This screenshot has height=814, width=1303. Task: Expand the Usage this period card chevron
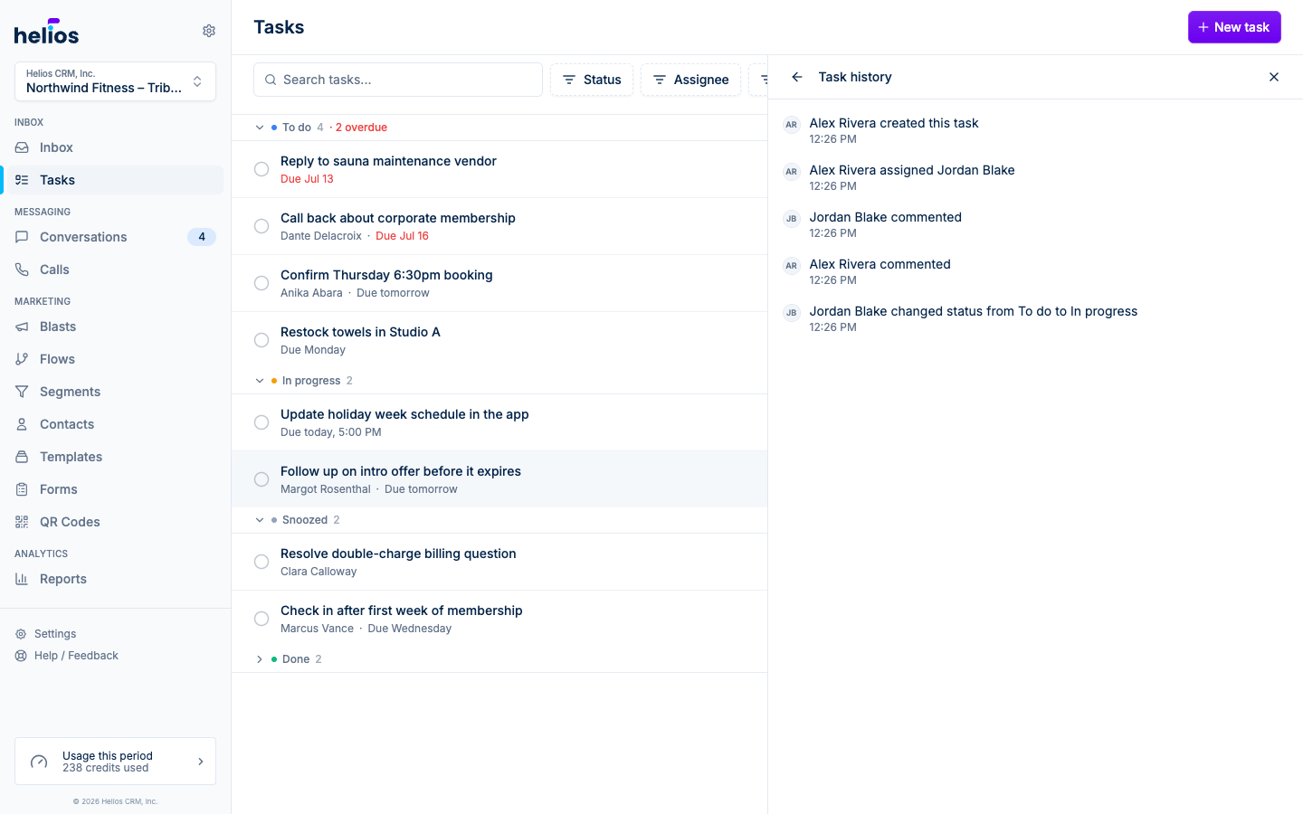tap(201, 762)
